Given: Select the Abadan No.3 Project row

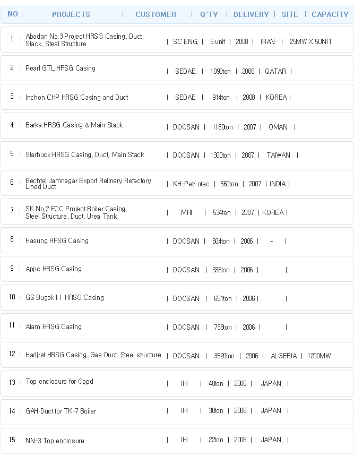Looking at the screenshot, I should pos(177,40).
